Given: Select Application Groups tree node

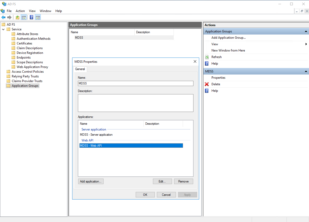Looking at the screenshot, I should 25,86.
